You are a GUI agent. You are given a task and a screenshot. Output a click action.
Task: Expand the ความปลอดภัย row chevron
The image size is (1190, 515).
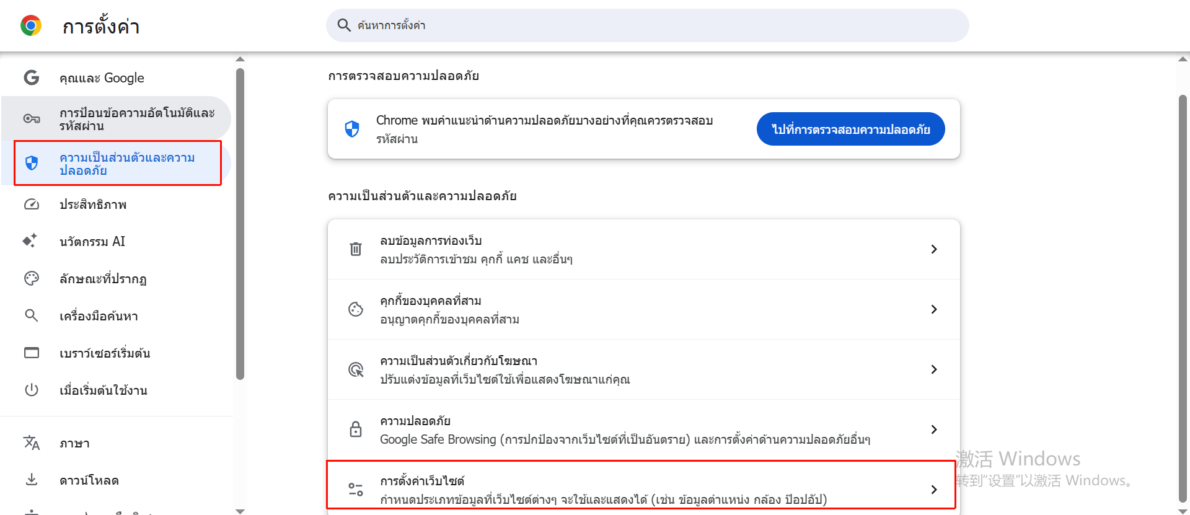[934, 429]
